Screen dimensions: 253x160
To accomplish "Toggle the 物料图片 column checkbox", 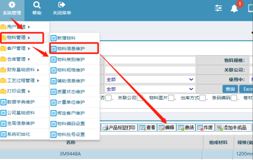I will click(171, 98).
